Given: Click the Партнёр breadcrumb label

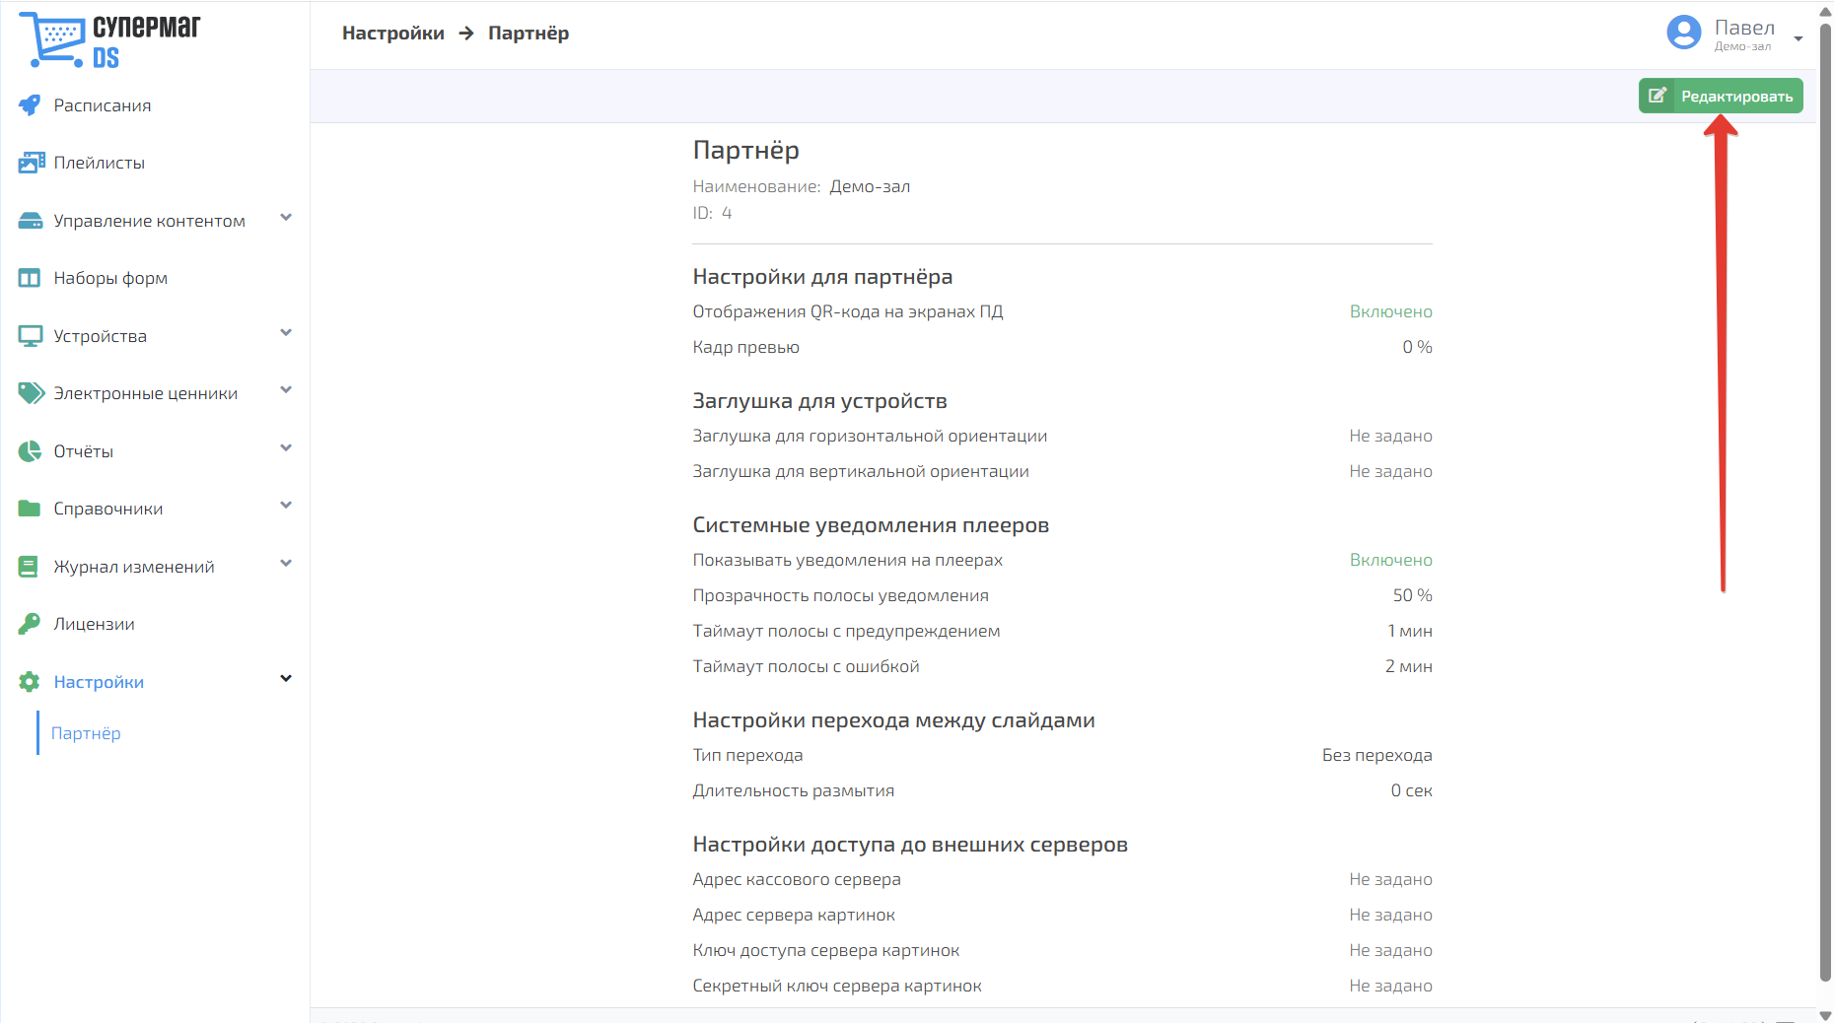Looking at the screenshot, I should tap(529, 34).
